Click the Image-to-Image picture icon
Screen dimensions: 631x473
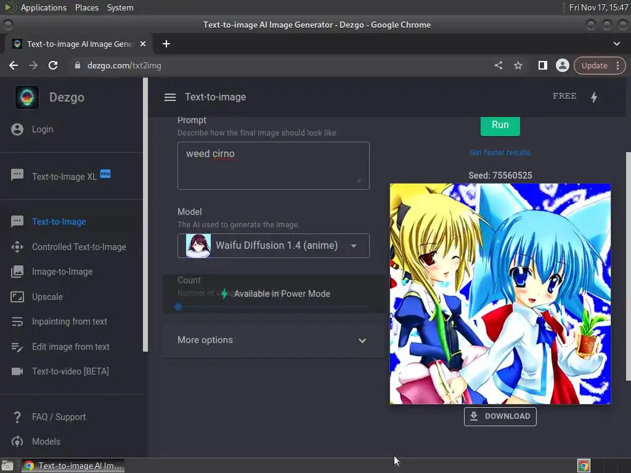(x=17, y=272)
